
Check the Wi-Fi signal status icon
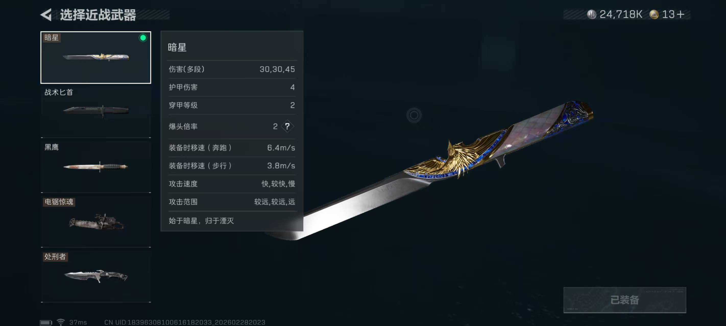click(60, 322)
